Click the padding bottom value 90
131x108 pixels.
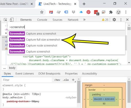(104, 104)
